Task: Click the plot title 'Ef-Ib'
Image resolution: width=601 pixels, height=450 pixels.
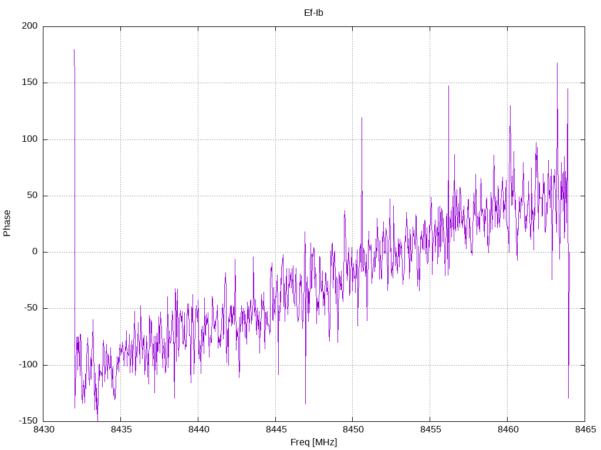Action: (x=313, y=13)
